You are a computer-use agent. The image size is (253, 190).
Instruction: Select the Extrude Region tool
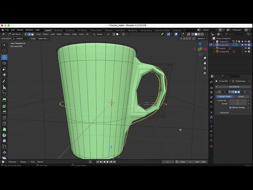pyautogui.click(x=4, y=100)
